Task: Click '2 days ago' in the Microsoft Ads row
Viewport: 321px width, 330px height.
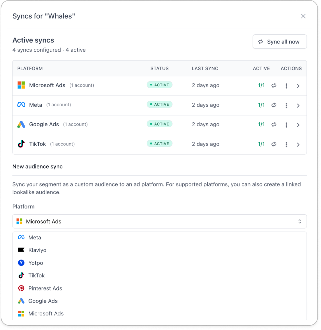Action: 205,85
